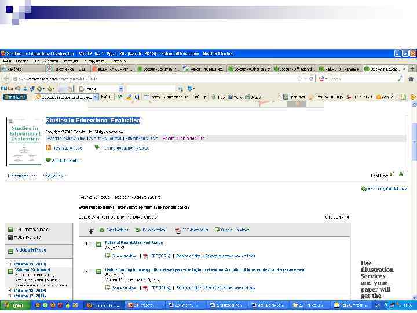
Task: Click the browser back arrow button
Action: pos(6,79)
